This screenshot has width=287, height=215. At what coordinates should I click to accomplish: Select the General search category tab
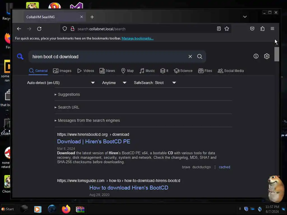click(38, 71)
